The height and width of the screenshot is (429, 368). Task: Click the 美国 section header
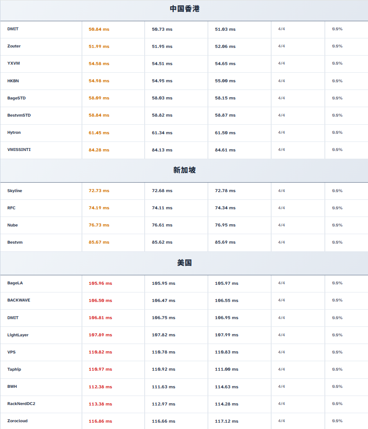184,263
